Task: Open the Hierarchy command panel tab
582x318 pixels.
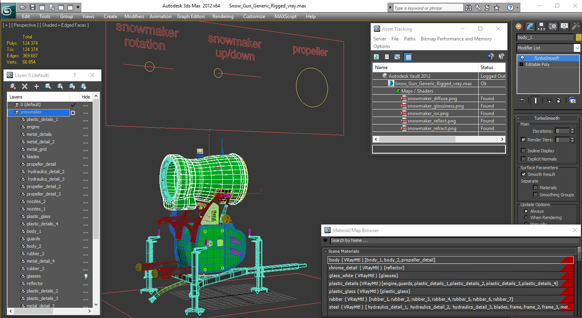Action: (x=542, y=26)
